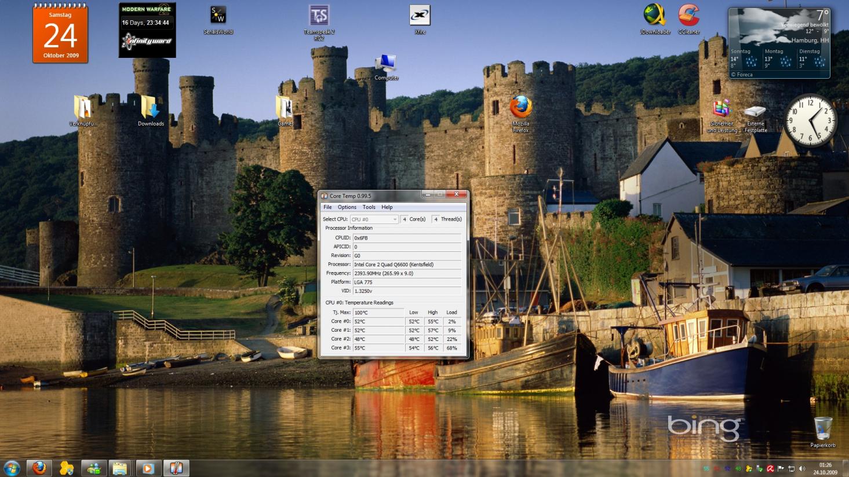The width and height of the screenshot is (849, 477).
Task: Click the Modern Warfare countdown gadget
Action: (x=147, y=30)
